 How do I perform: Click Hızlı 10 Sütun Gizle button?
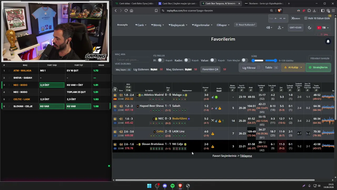(317, 18)
